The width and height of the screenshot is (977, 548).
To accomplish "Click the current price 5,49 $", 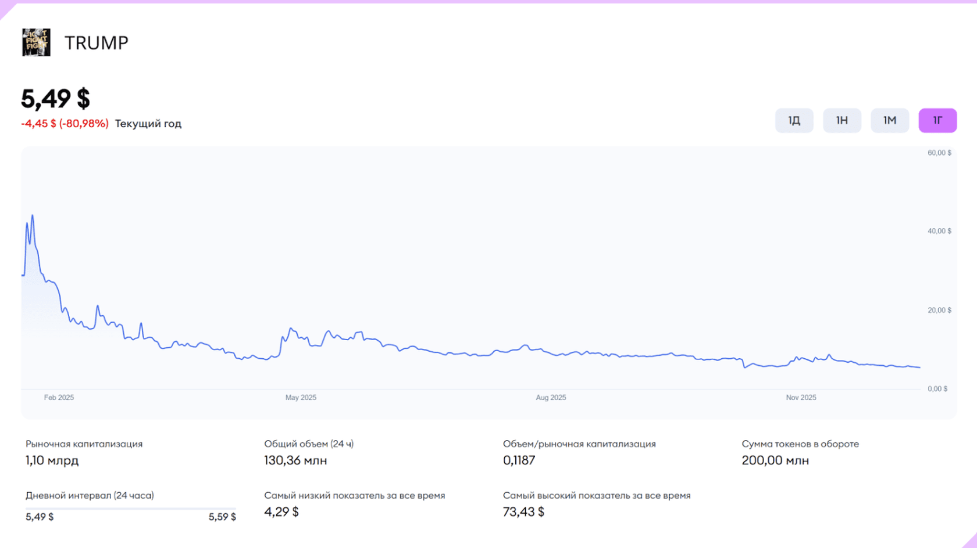I will click(x=56, y=99).
